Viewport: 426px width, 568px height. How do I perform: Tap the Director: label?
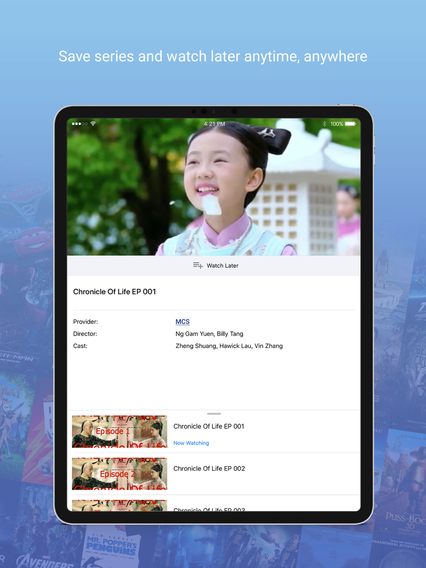click(85, 334)
